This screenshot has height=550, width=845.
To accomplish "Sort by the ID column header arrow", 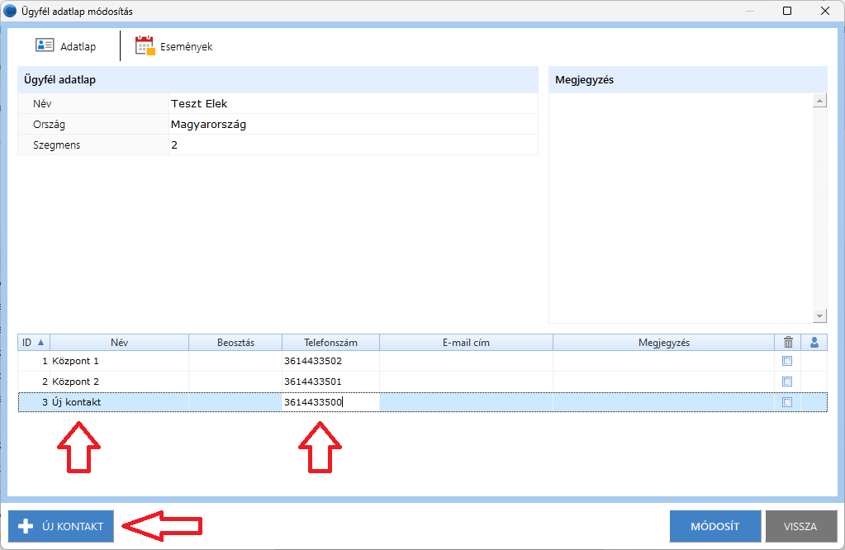I will pos(41,343).
